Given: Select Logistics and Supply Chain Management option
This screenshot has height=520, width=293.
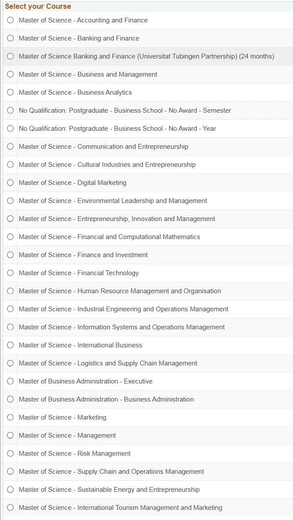Looking at the screenshot, I should click(x=10, y=363).
